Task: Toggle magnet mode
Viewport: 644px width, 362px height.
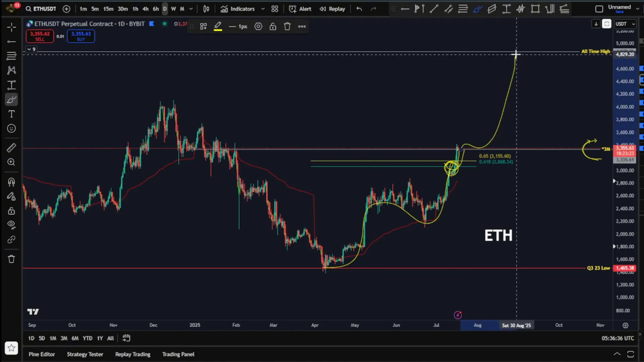Action: [11, 182]
